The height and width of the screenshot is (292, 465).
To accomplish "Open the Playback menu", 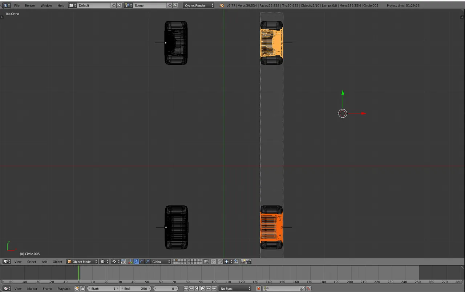I will click(x=64, y=288).
